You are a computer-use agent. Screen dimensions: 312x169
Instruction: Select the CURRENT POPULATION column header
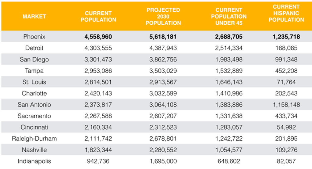98,16
